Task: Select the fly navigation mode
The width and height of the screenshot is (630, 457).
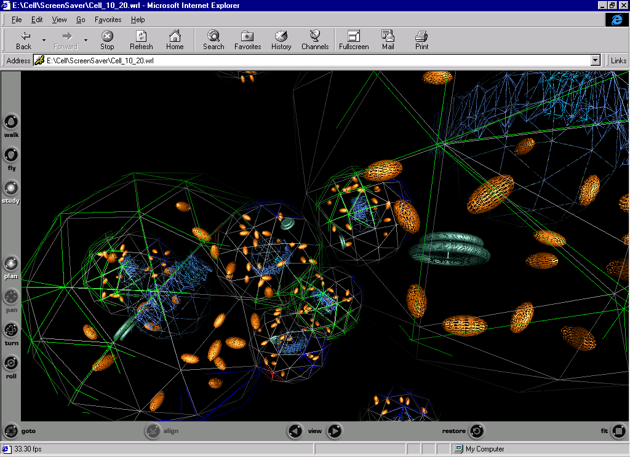Action: tap(11, 155)
